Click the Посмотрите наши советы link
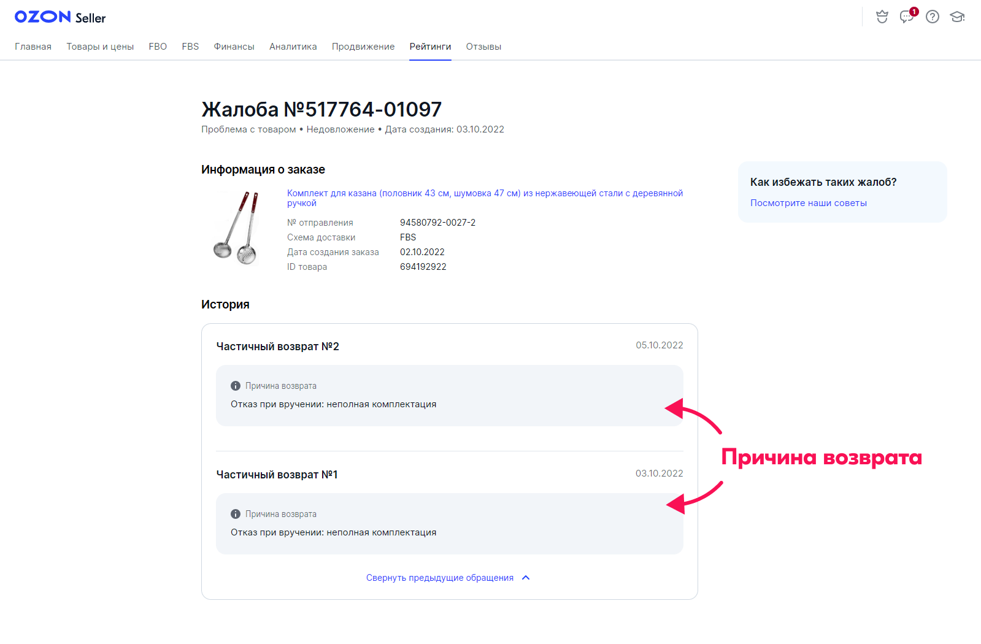 tap(808, 203)
